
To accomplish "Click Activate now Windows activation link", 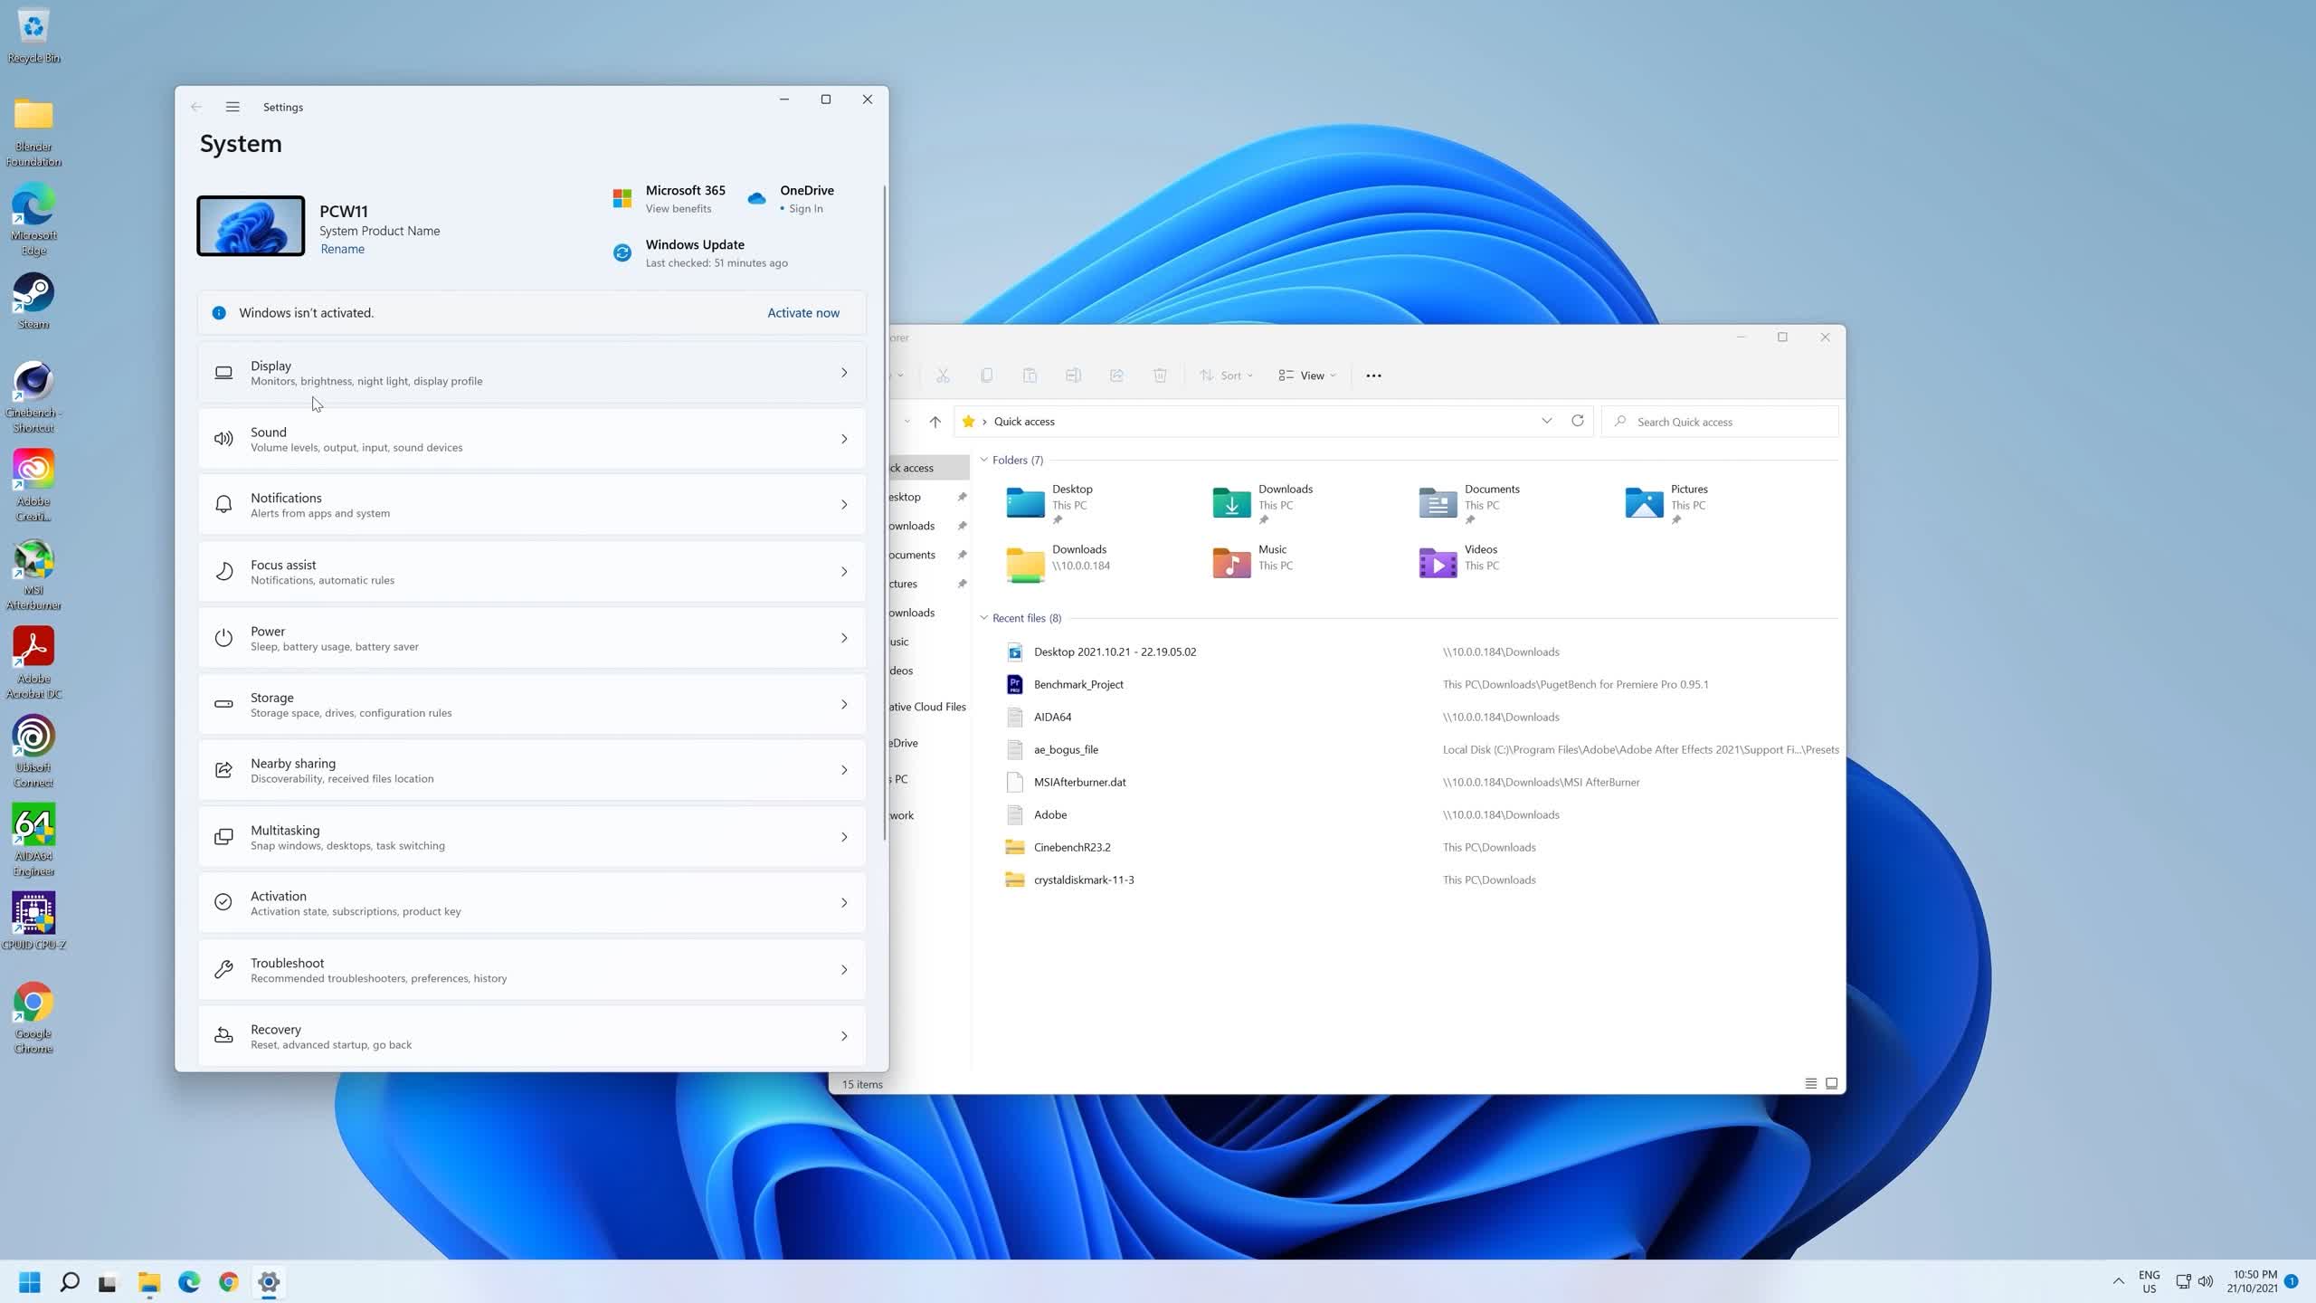I will point(805,312).
